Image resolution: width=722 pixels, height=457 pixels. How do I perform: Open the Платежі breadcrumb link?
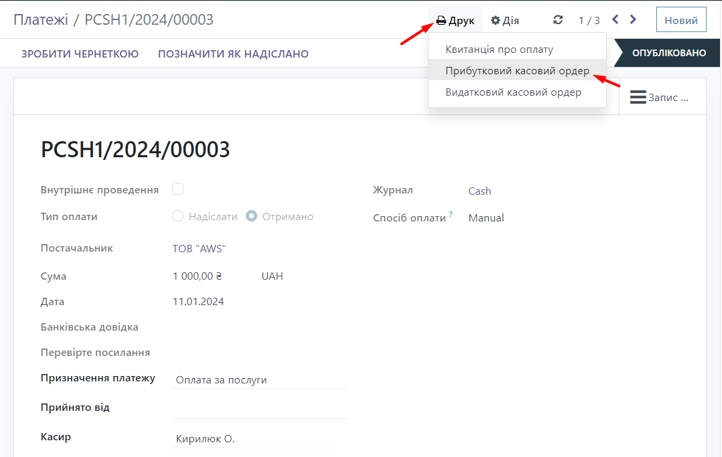click(41, 20)
